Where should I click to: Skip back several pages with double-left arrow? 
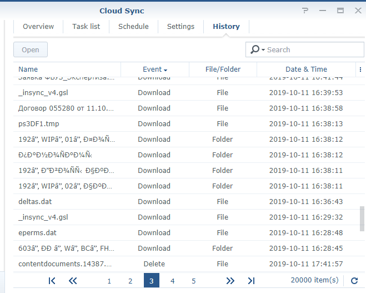pos(73,281)
